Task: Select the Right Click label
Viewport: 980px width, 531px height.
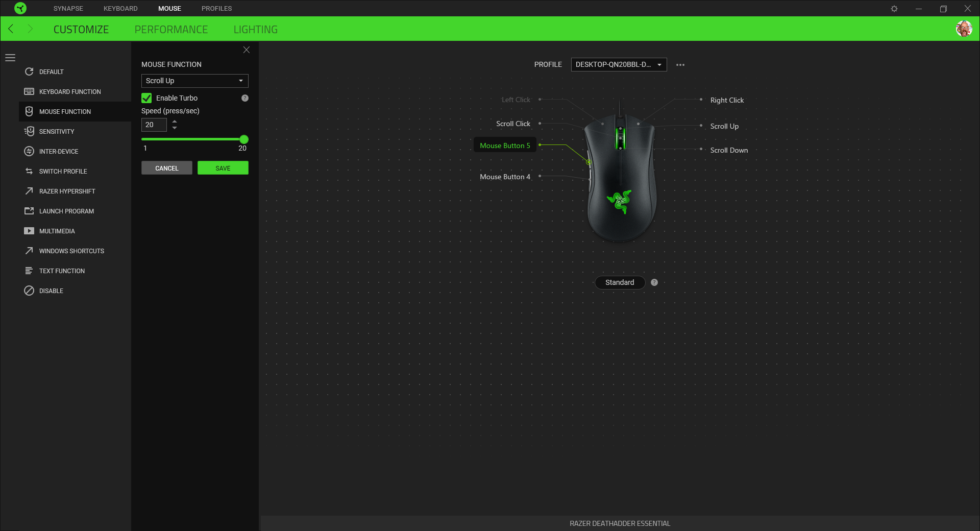Action: point(727,100)
